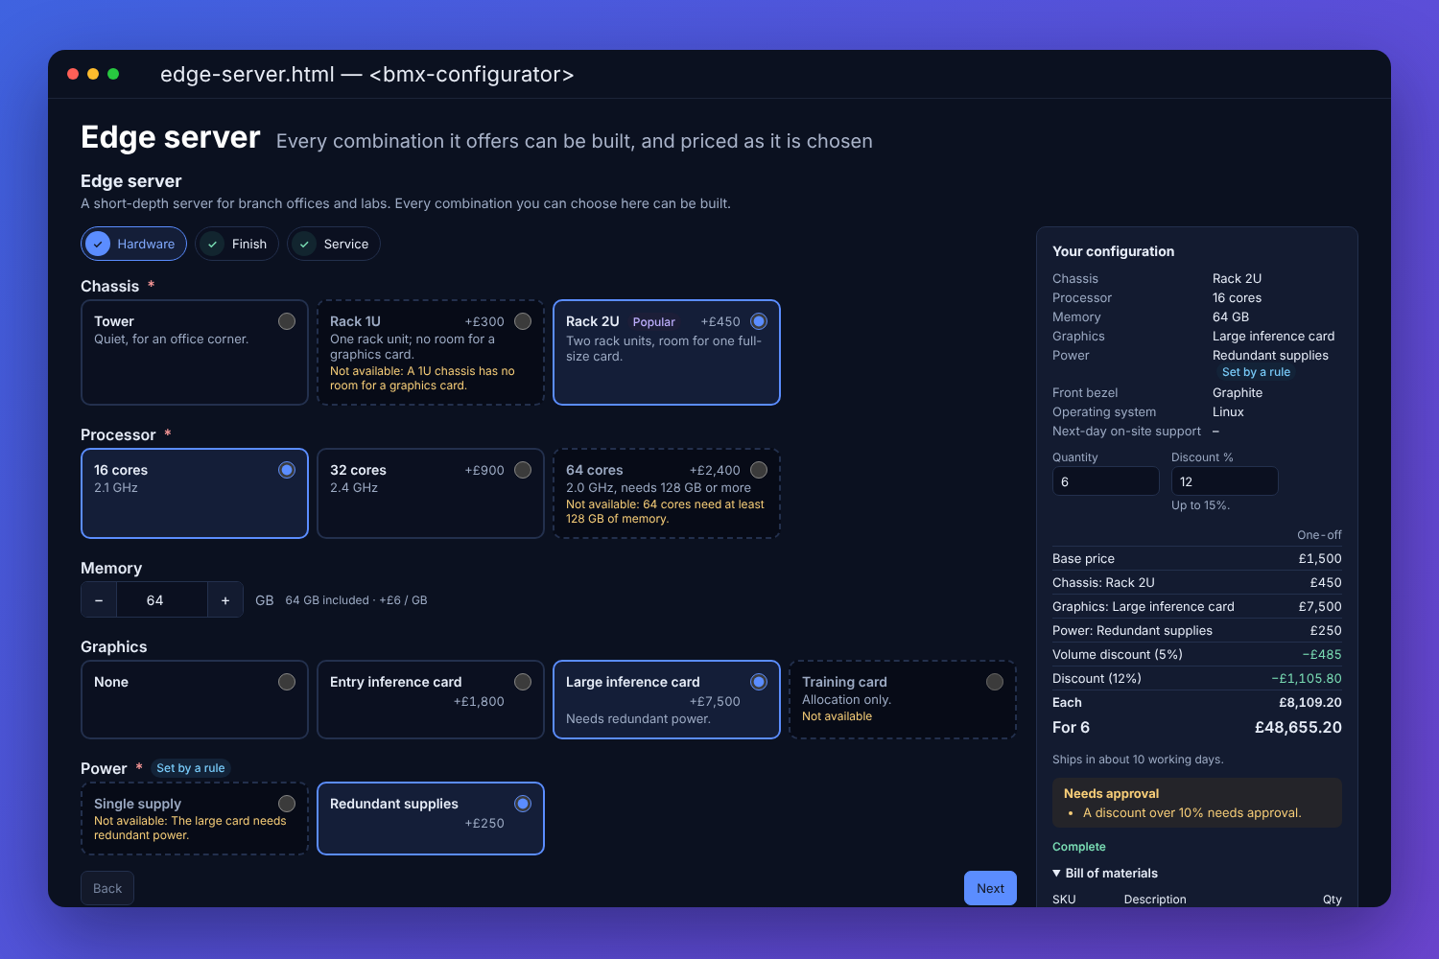Select the Single supply power option
1439x959 pixels.
click(195, 818)
